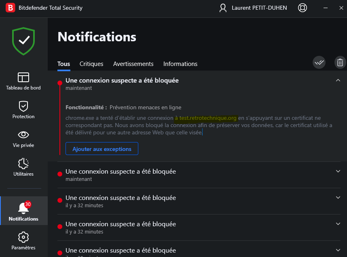Minimize the Bitdefender window
Viewport: 347px width, 257px height.
pyautogui.click(x=325, y=8)
